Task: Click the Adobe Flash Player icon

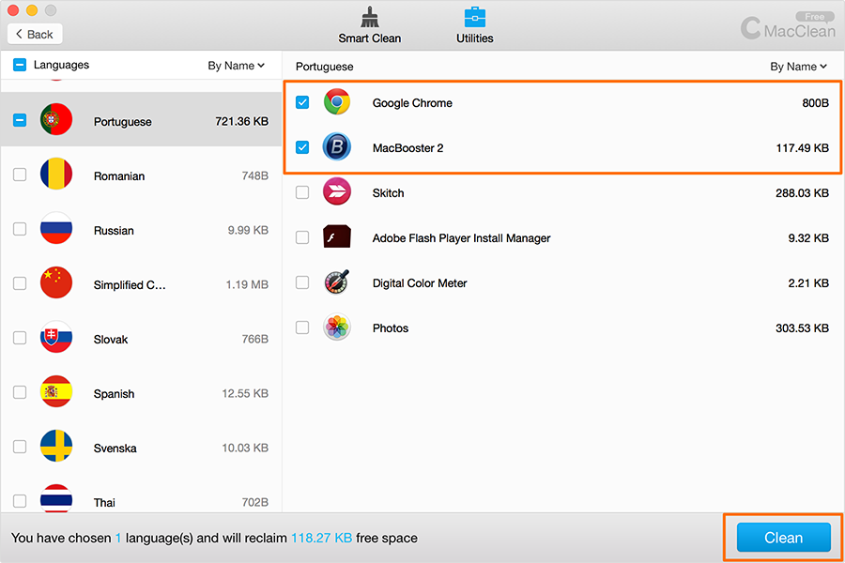Action: tap(337, 237)
